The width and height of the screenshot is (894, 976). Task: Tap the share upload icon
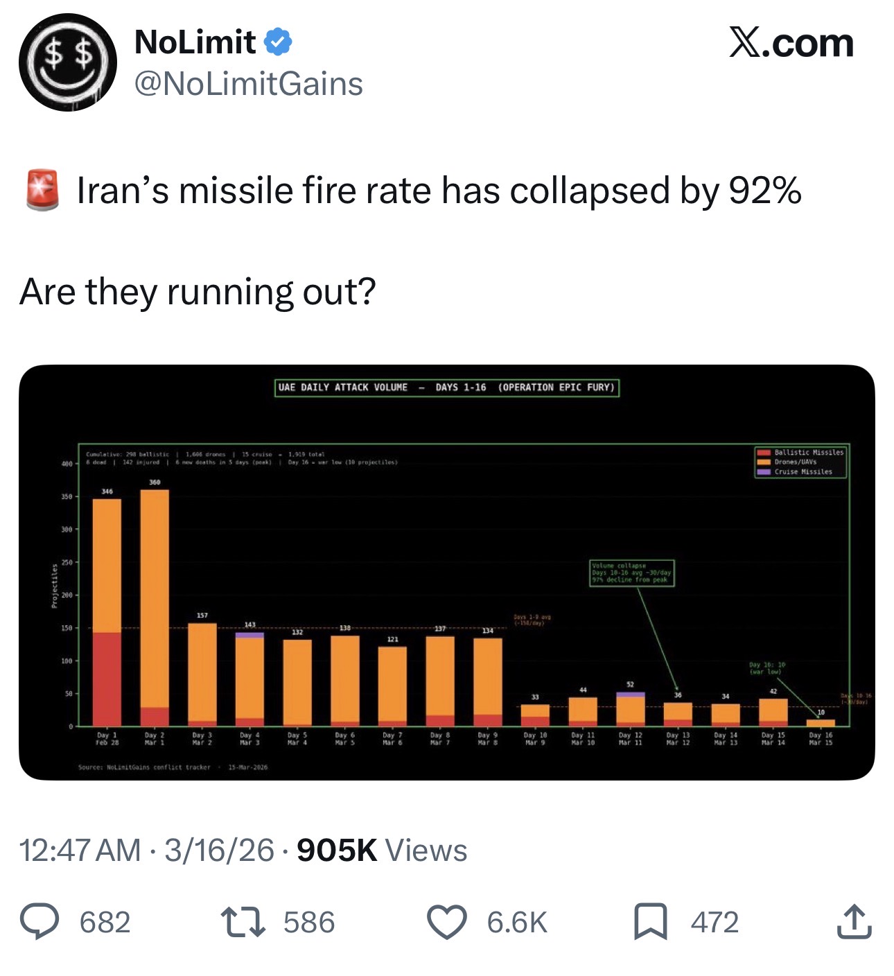pyautogui.click(x=854, y=922)
